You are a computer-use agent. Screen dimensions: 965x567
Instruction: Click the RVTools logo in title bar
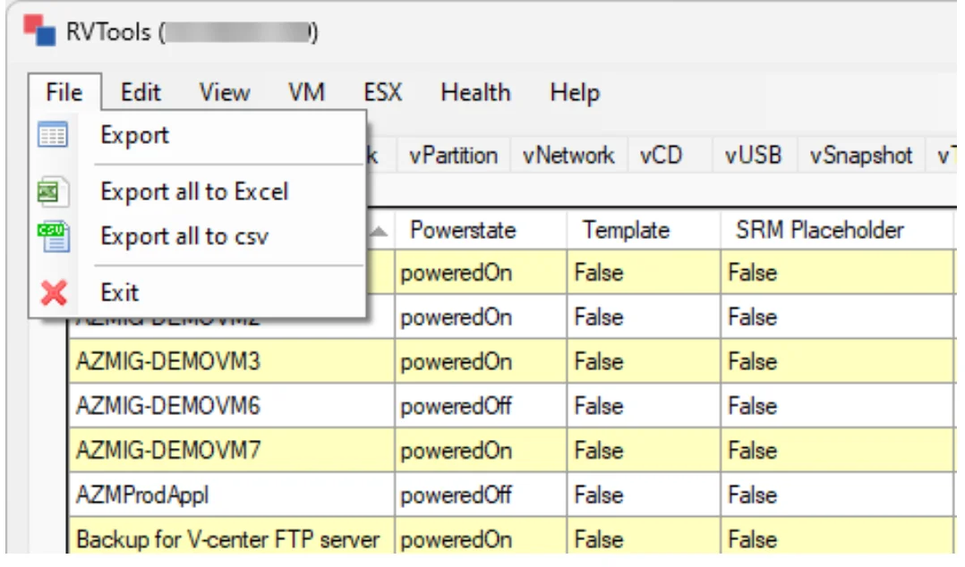tap(39, 30)
